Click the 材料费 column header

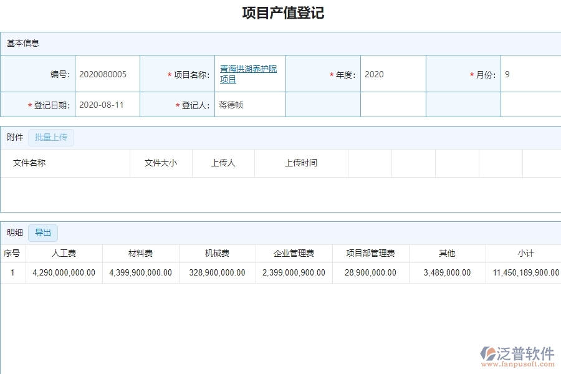point(140,253)
